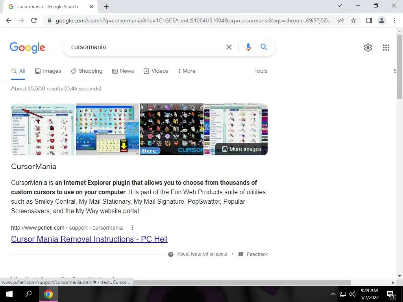Share this page icon in address bar
Image resolution: width=403 pixels, height=302 pixels.
pyautogui.click(x=341, y=20)
